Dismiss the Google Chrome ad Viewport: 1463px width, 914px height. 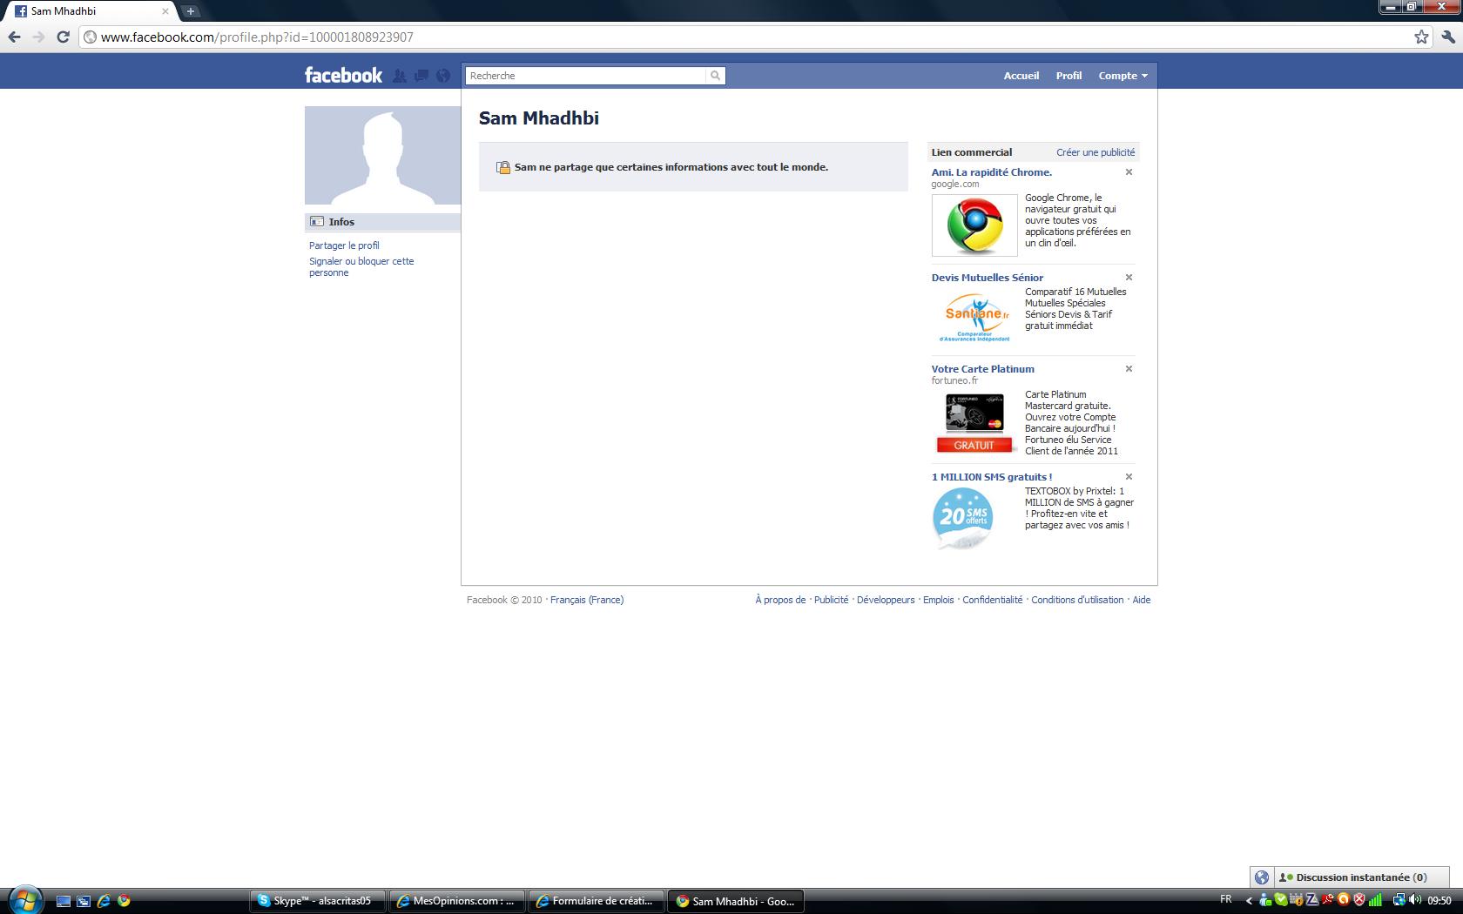(x=1129, y=172)
